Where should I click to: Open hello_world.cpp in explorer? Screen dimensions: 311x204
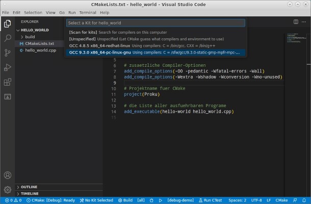(x=40, y=50)
